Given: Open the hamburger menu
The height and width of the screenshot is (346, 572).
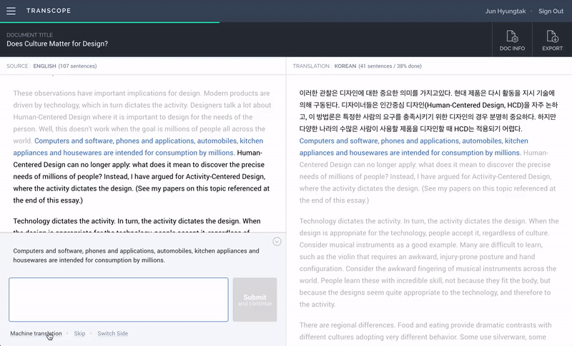Looking at the screenshot, I should (11, 11).
